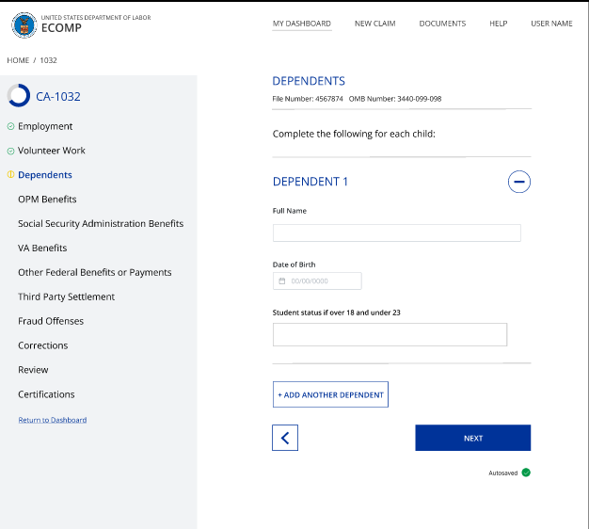
Task: Go to Social Security Administration Benefits
Action: click(x=101, y=223)
